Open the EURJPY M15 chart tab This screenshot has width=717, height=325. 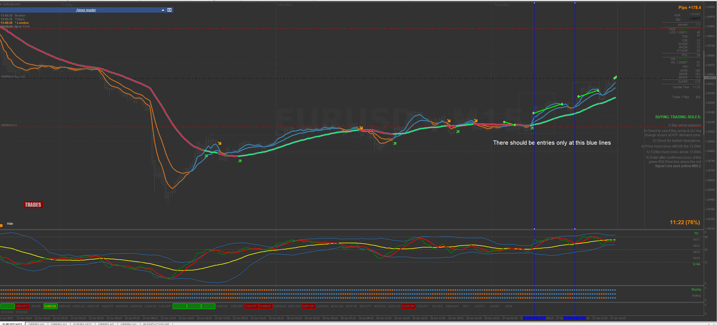pyautogui.click(x=82, y=324)
